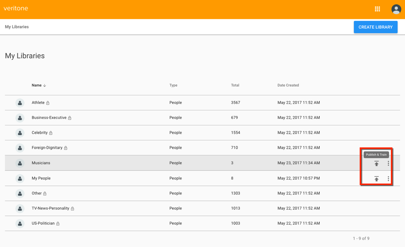Screen dimensions: 405x247
Task: Click the lock icon beside Business-Executive
Action: pos(69,118)
